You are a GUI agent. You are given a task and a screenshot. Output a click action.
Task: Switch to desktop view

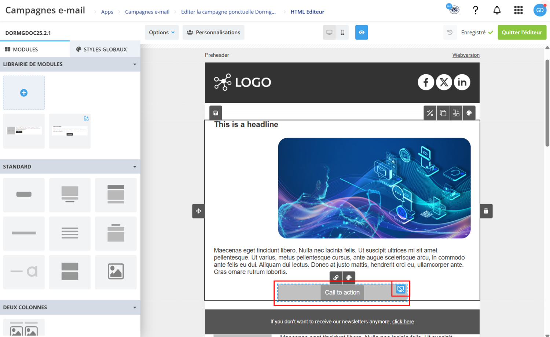[x=329, y=33]
